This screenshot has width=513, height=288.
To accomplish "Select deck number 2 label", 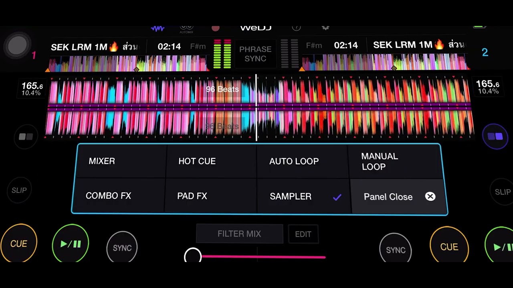I will click(485, 52).
